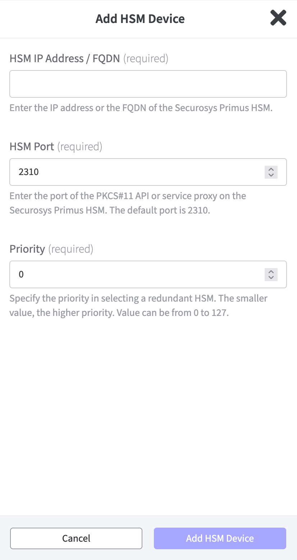Click the (required) tag beside Priority

70,249
